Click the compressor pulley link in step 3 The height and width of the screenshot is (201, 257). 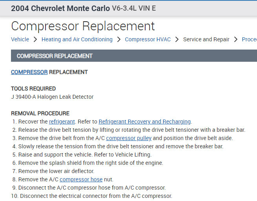coord(129,138)
